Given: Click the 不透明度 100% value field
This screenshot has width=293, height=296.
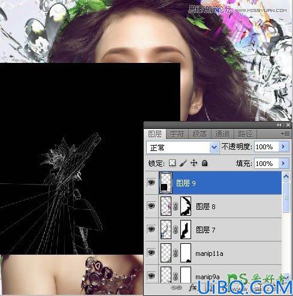Looking at the screenshot, I should tap(267, 147).
